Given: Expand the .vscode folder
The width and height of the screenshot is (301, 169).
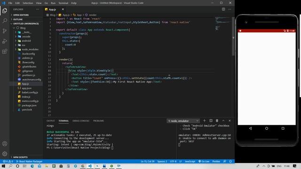Looking at the screenshot, I should (x=26, y=37).
